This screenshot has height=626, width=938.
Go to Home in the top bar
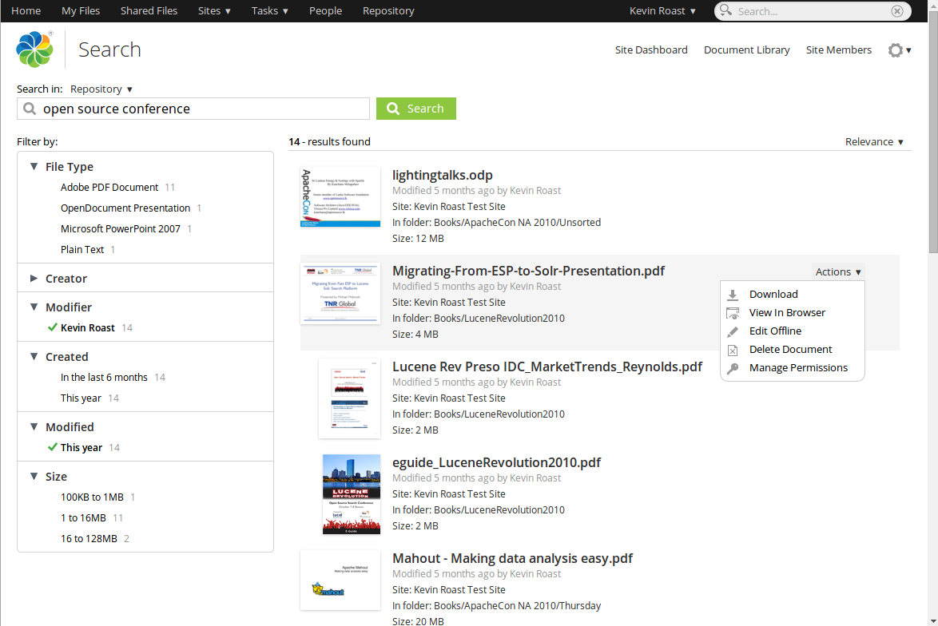tap(26, 10)
